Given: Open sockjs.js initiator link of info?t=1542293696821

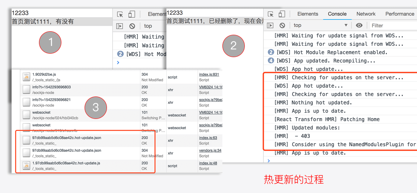Looking at the screenshot, I should click(210, 100).
